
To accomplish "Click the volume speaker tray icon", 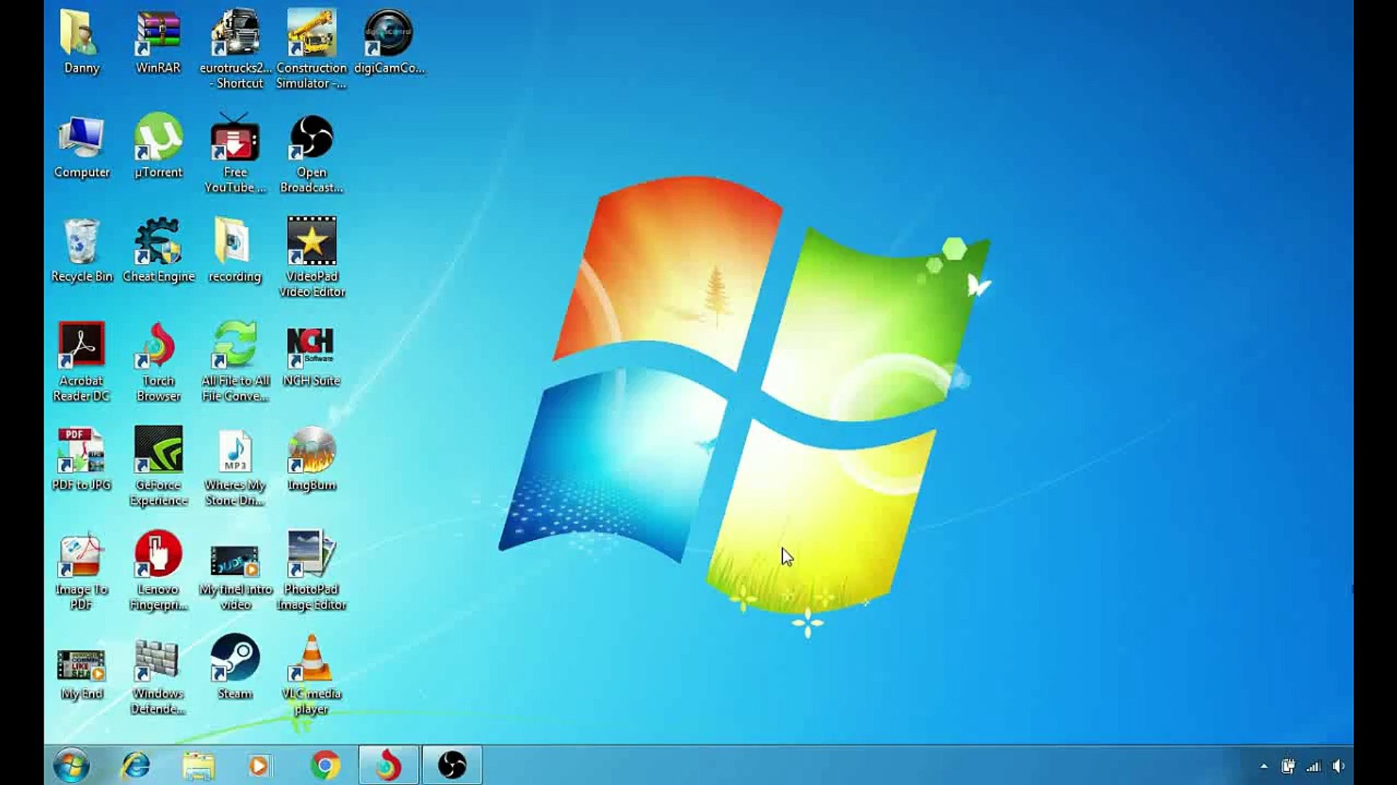I will tap(1338, 766).
